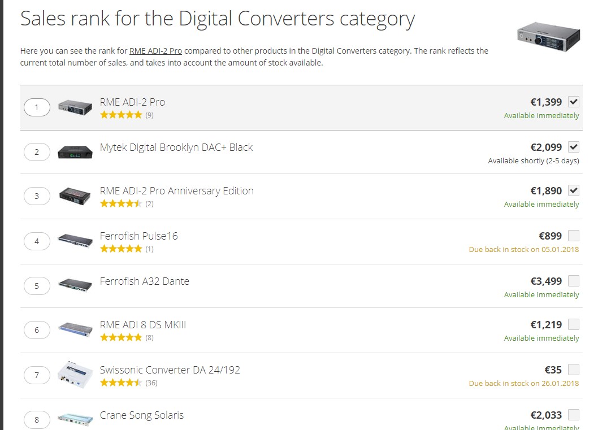Click the star rating with (2) reviews
Viewport: 598px width, 430px height.
tap(121, 203)
